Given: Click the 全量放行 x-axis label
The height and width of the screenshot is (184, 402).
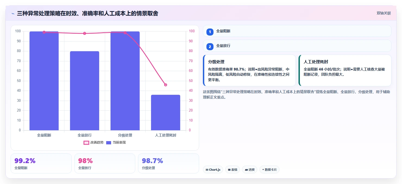Looking at the screenshot, I should tap(84, 135).
